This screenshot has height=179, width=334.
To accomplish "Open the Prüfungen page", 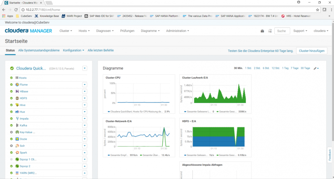I will click(x=127, y=31).
